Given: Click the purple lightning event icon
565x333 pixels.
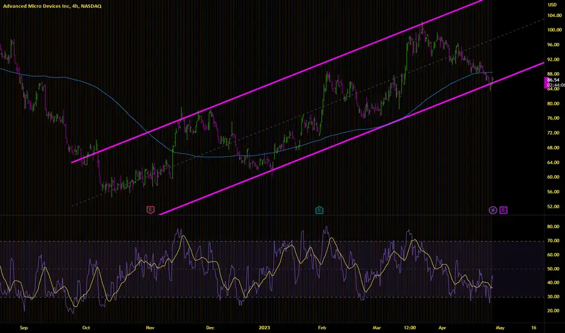Looking at the screenshot, I should tap(493, 210).
